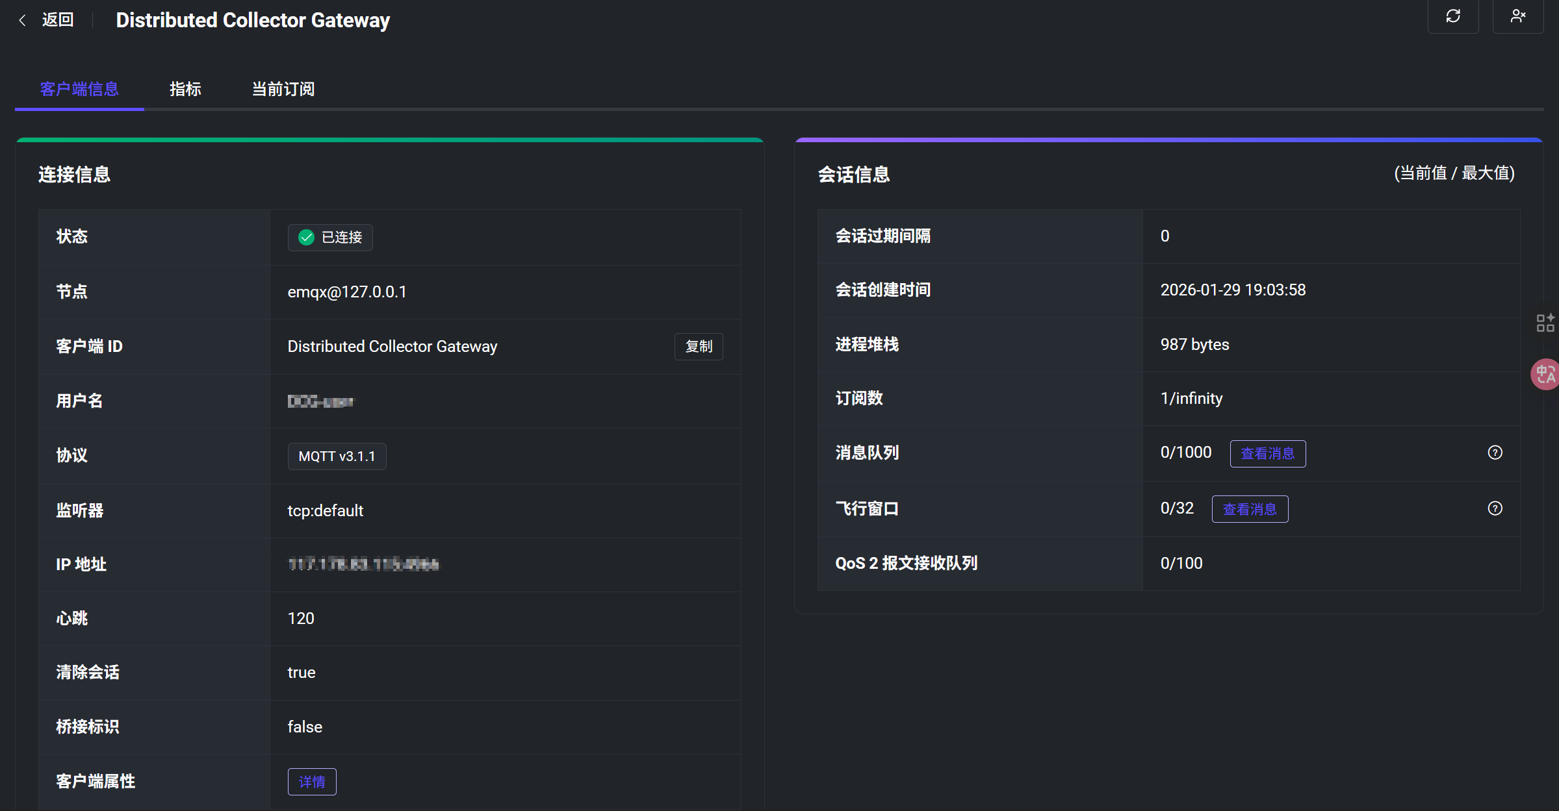Copy the client ID with 复制
The image size is (1559, 811).
click(x=699, y=347)
